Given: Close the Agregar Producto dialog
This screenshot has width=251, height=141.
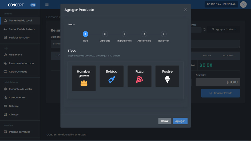Looking at the screenshot, I should (185, 10).
